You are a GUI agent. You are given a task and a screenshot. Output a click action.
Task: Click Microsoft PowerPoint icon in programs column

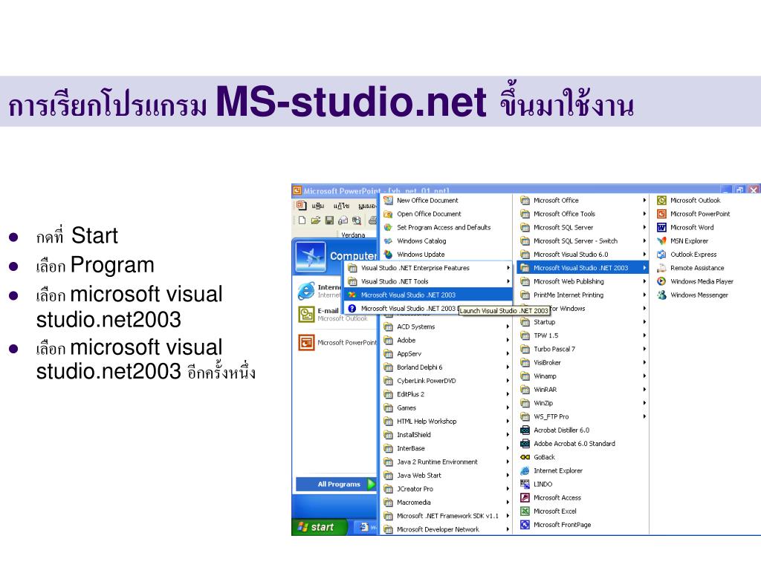[x=661, y=213]
